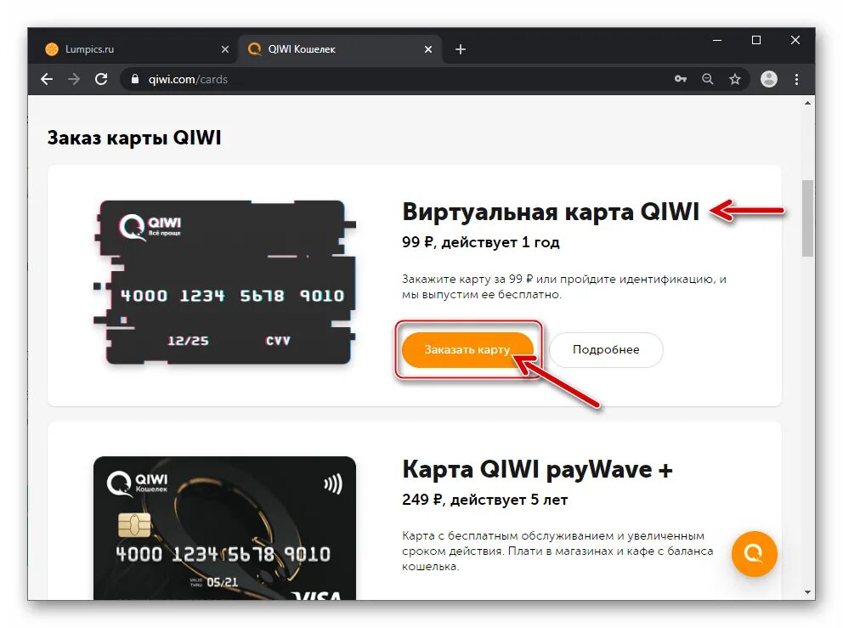Click the virtual QIWI card image
The image size is (843, 628).
point(224,282)
